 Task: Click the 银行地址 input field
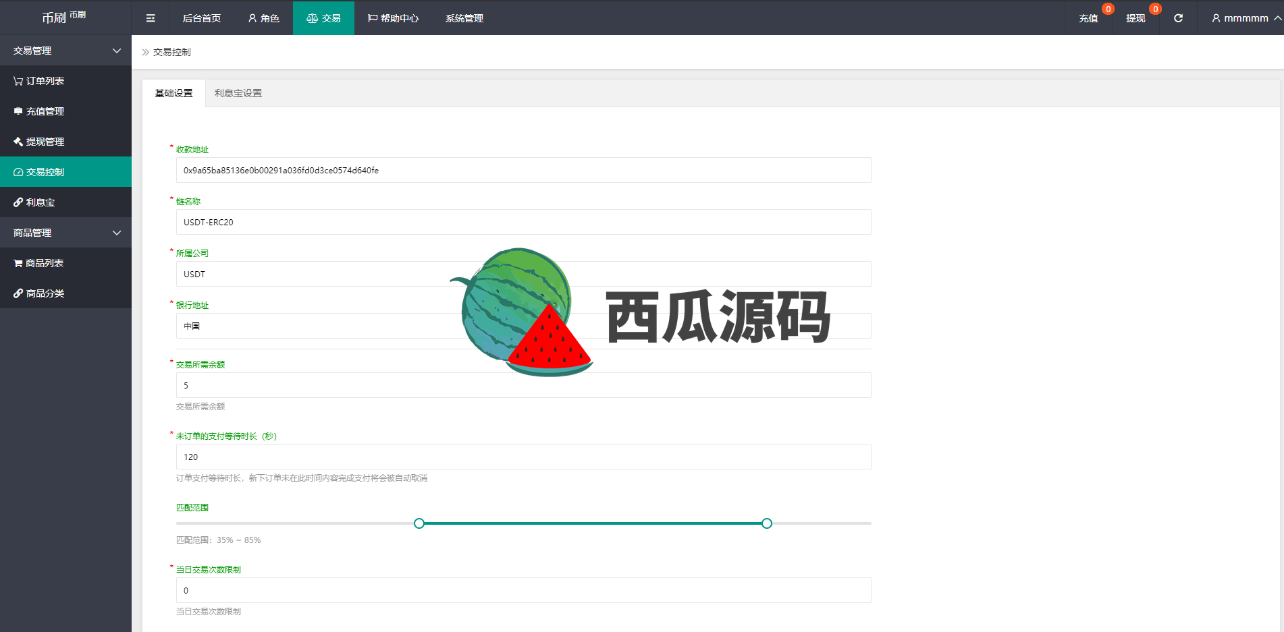click(524, 326)
